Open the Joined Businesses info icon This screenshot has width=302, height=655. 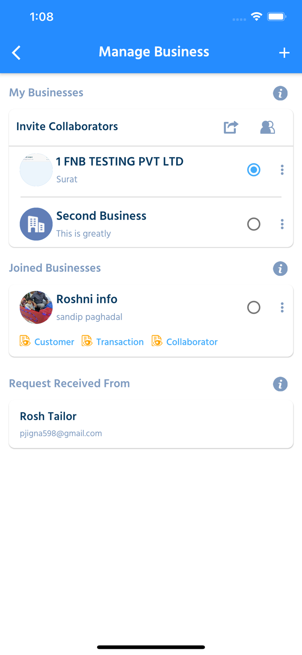tap(280, 269)
